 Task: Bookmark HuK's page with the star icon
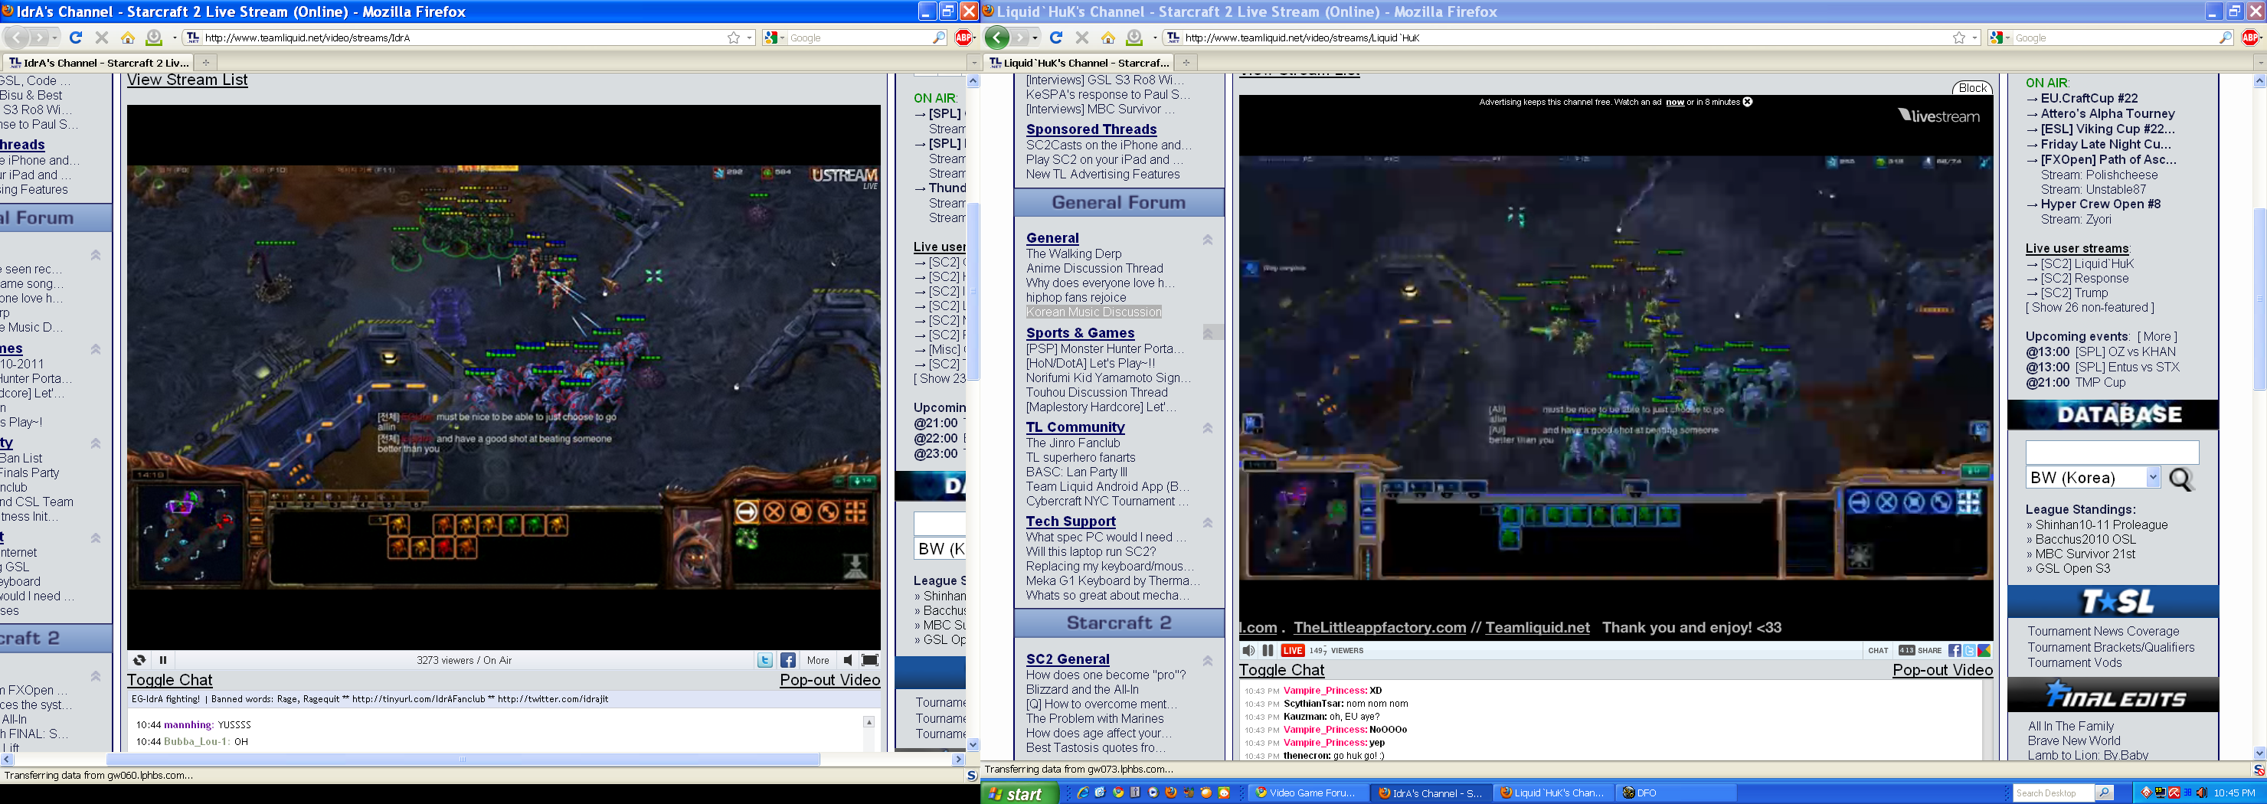coord(1958,38)
